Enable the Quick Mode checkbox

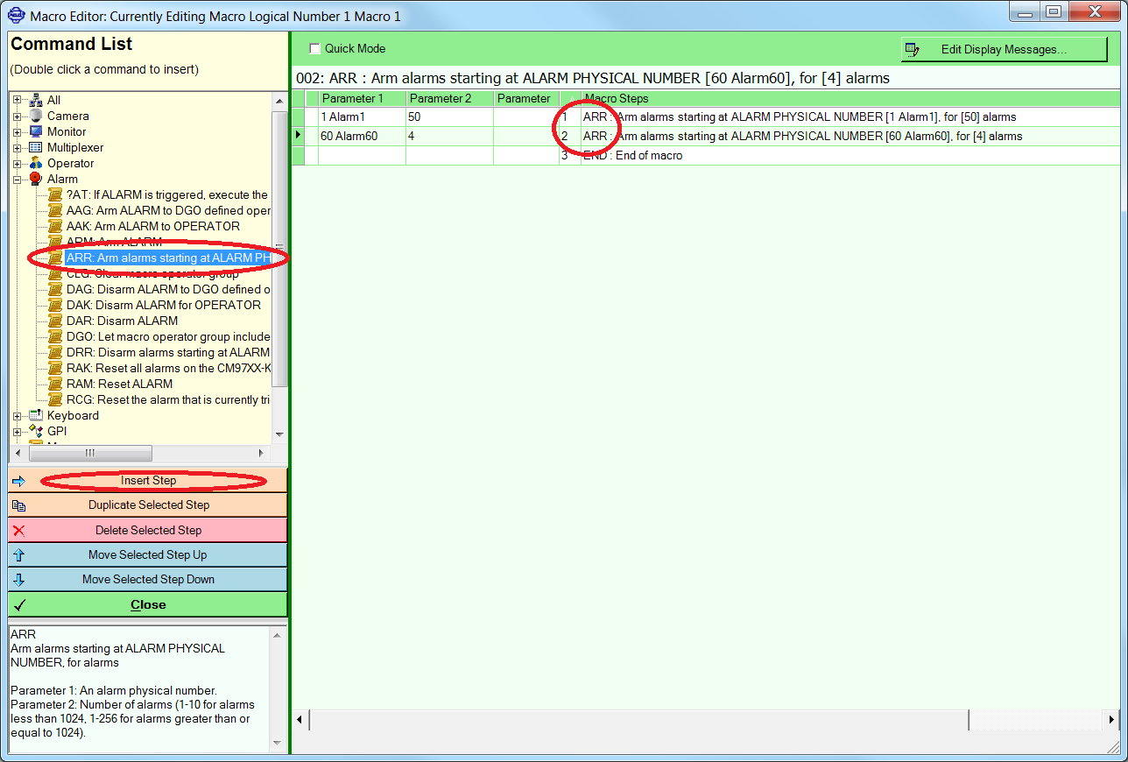coord(315,49)
